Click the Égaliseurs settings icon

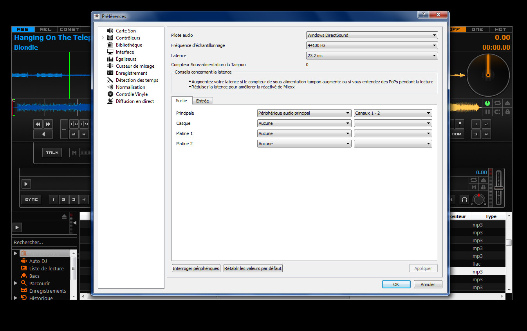pyautogui.click(x=110, y=59)
